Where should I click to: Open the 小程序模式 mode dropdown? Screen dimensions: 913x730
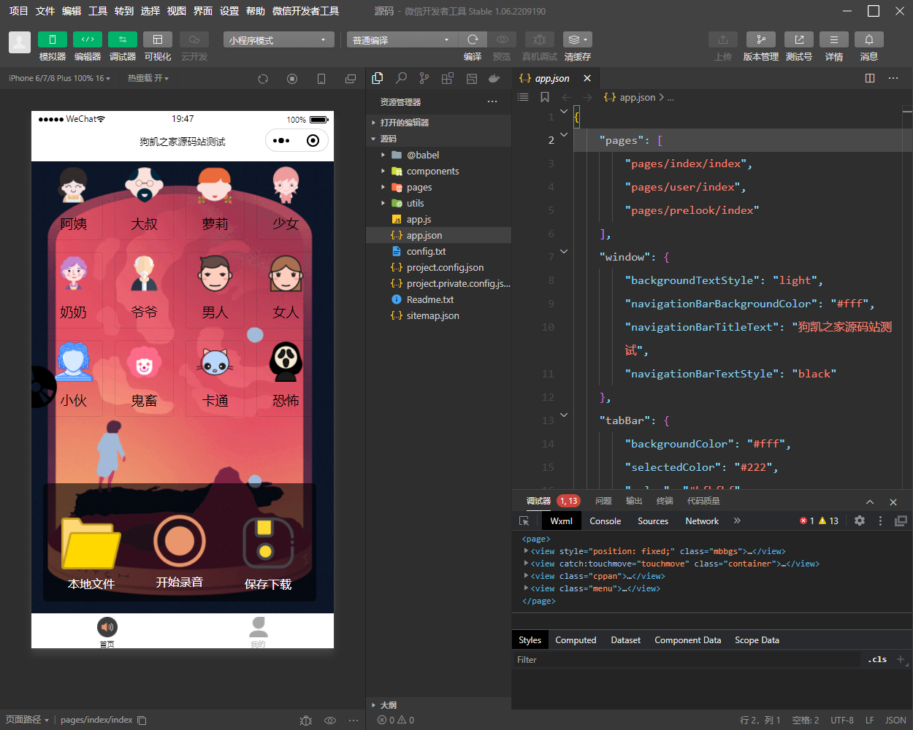pos(278,39)
